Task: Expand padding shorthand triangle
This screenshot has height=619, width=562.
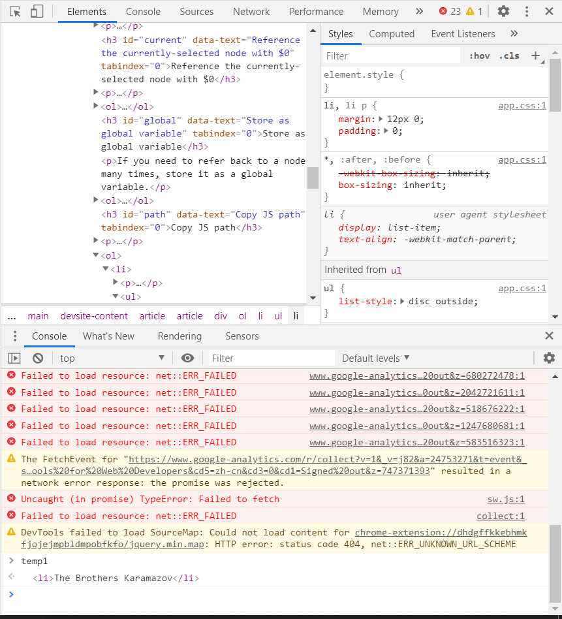Action: [386, 131]
